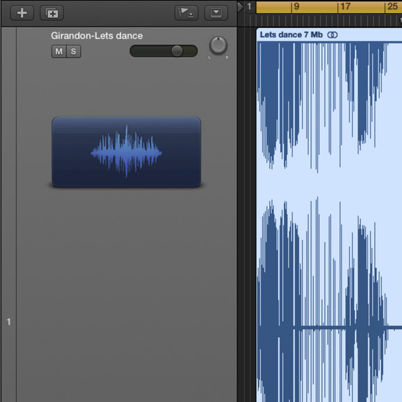The height and width of the screenshot is (402, 402).
Task: Select the Lets dance 7 Mb region header
Action: [291, 35]
